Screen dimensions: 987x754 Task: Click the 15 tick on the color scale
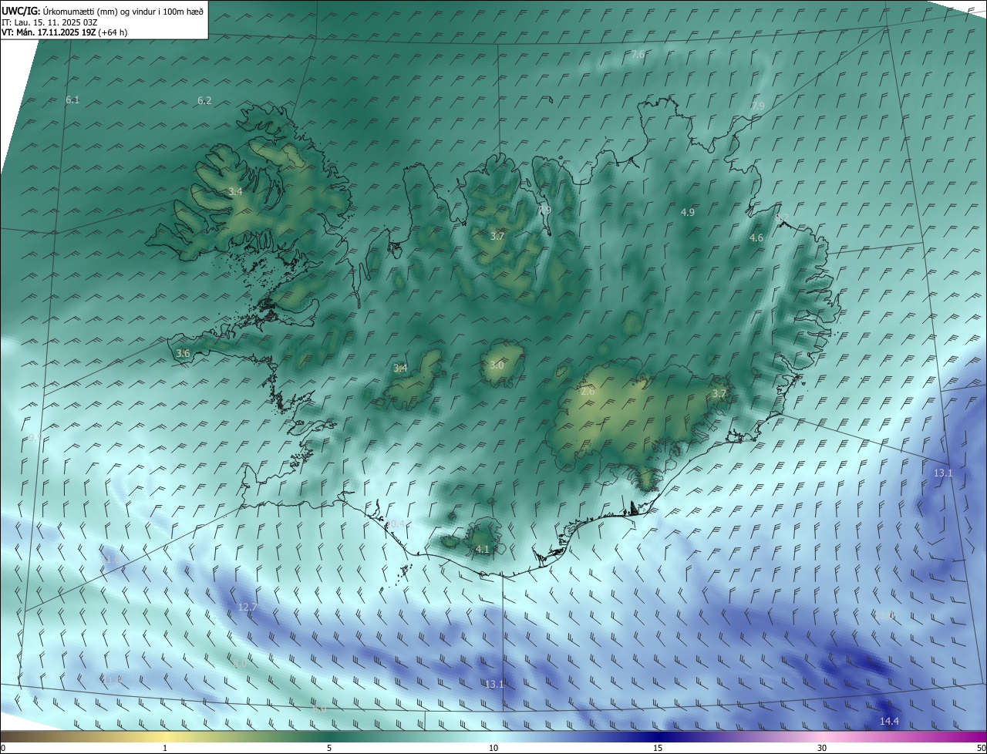(658, 748)
